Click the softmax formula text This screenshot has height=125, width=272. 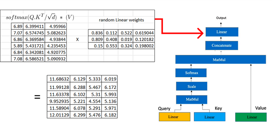[x=40, y=18]
